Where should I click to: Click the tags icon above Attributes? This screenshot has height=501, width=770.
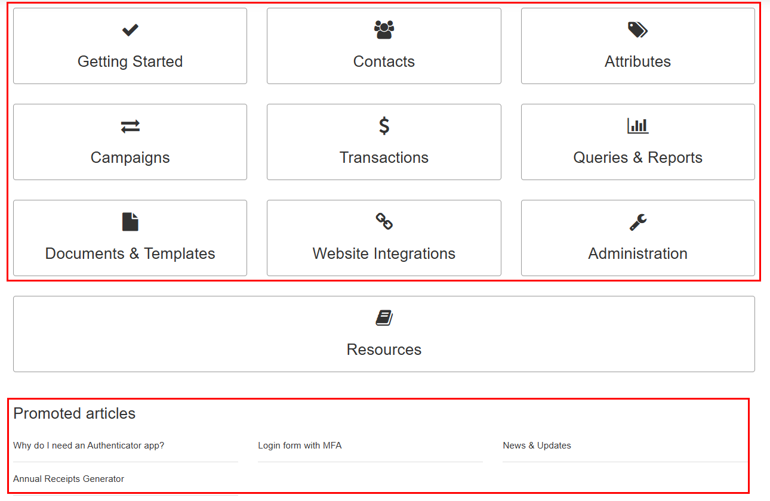pos(637,30)
